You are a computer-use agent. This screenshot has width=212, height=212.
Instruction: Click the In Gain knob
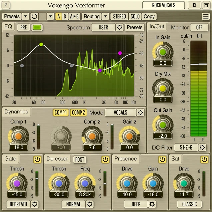[x=163, y=52]
